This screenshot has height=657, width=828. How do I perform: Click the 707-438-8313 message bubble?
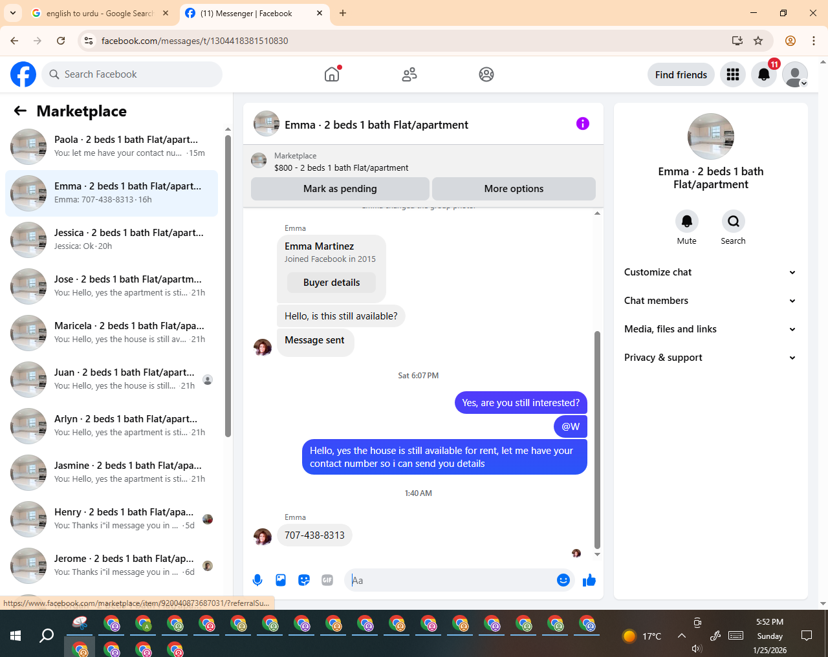[314, 535]
